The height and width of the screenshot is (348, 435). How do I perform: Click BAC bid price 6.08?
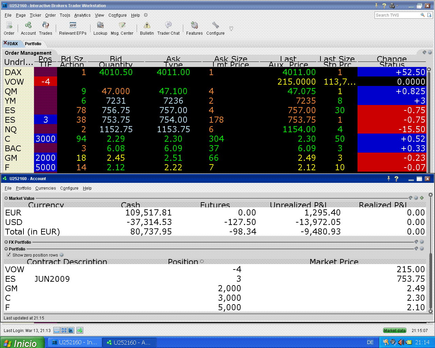[116, 148]
